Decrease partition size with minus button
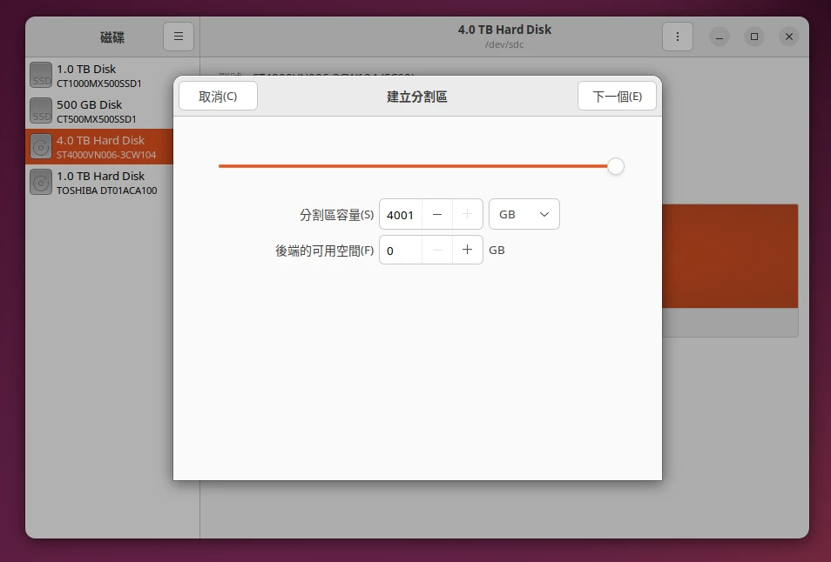Screen dimensions: 831x562 pyautogui.click(x=437, y=214)
